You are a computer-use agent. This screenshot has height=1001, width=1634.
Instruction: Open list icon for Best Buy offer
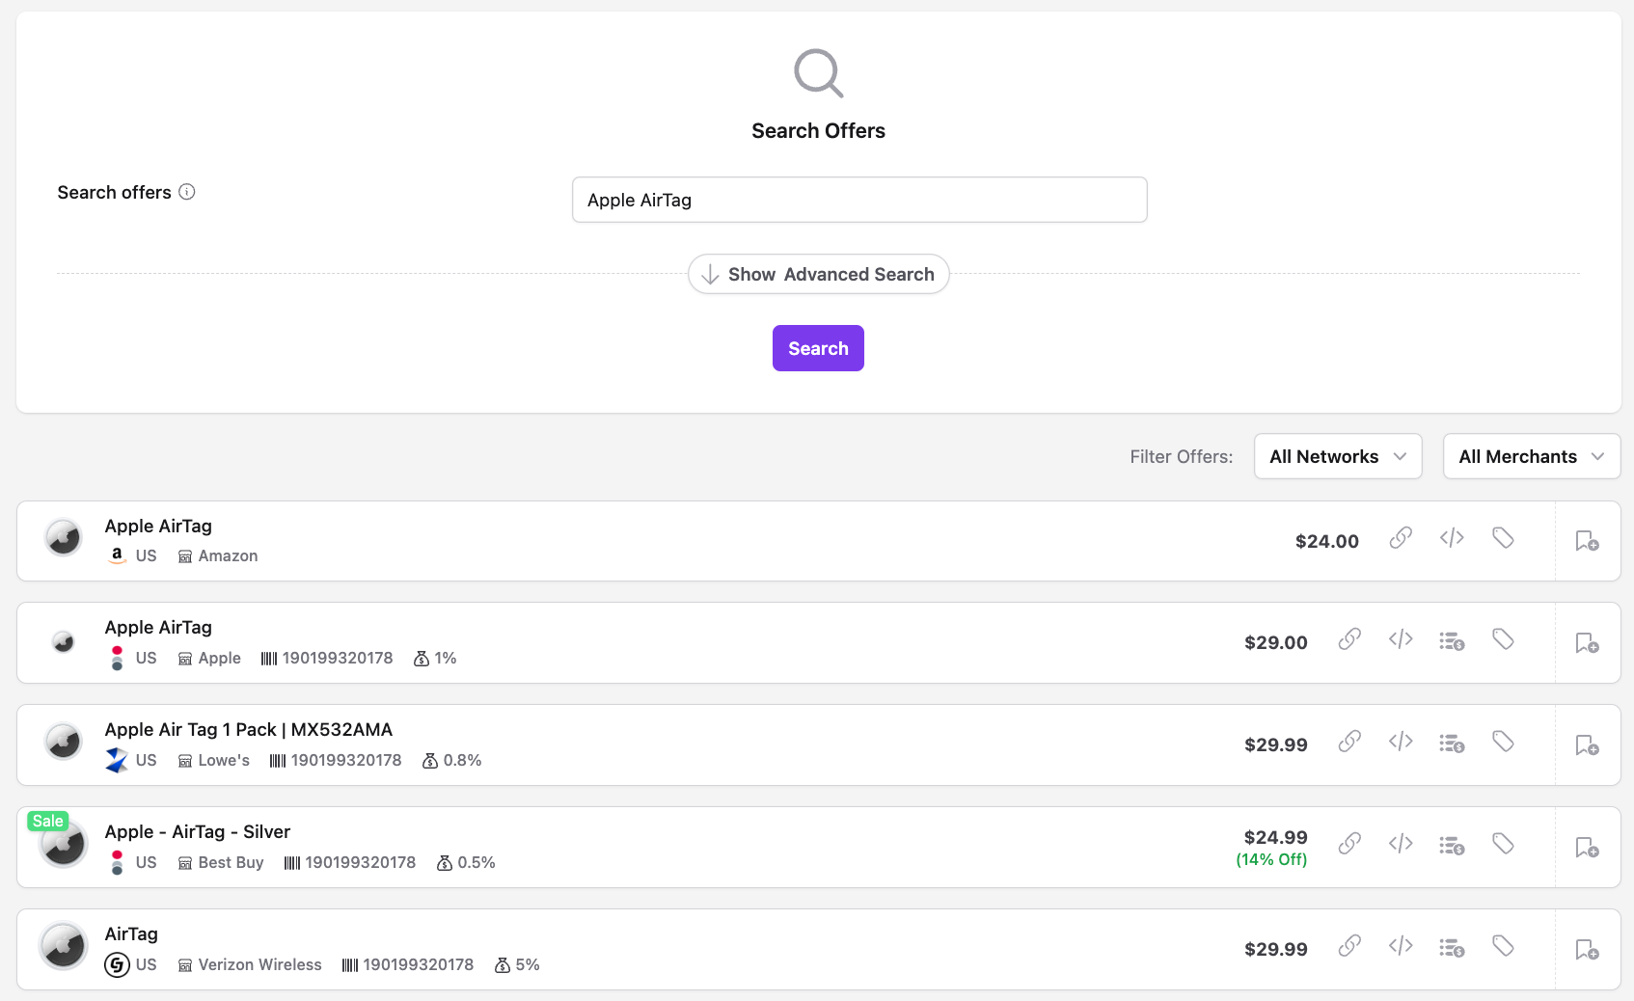[1452, 845]
